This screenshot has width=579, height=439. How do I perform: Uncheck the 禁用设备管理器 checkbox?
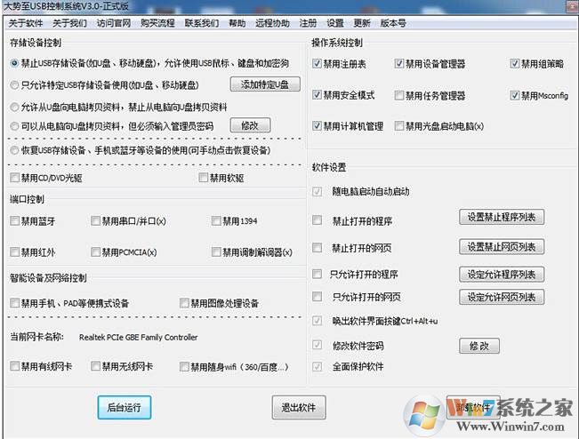coord(398,64)
